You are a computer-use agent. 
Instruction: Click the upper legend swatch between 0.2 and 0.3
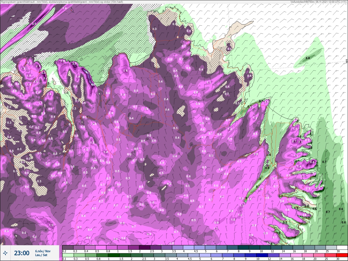coord(68,248)
